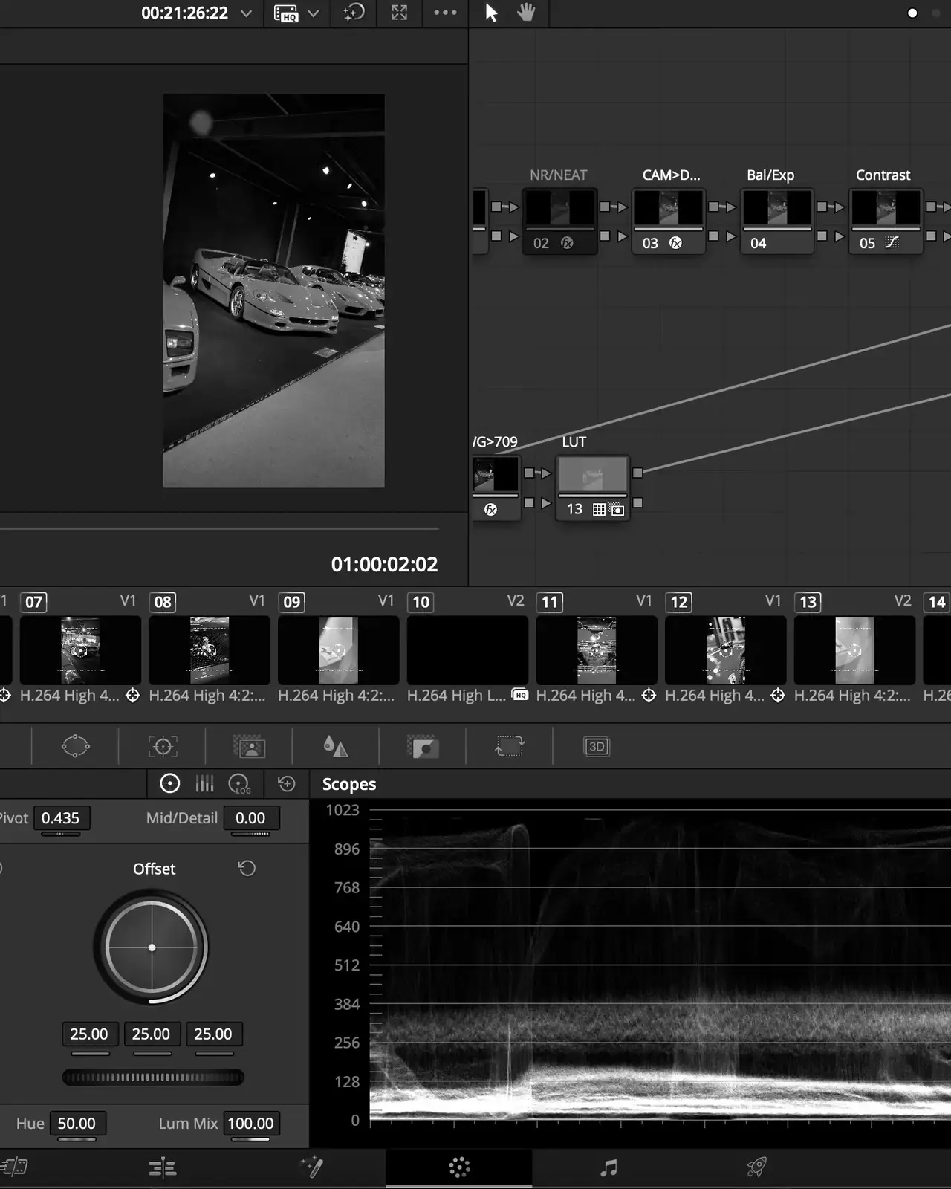
Task: Select clip 13 thumbnail
Action: (854, 649)
